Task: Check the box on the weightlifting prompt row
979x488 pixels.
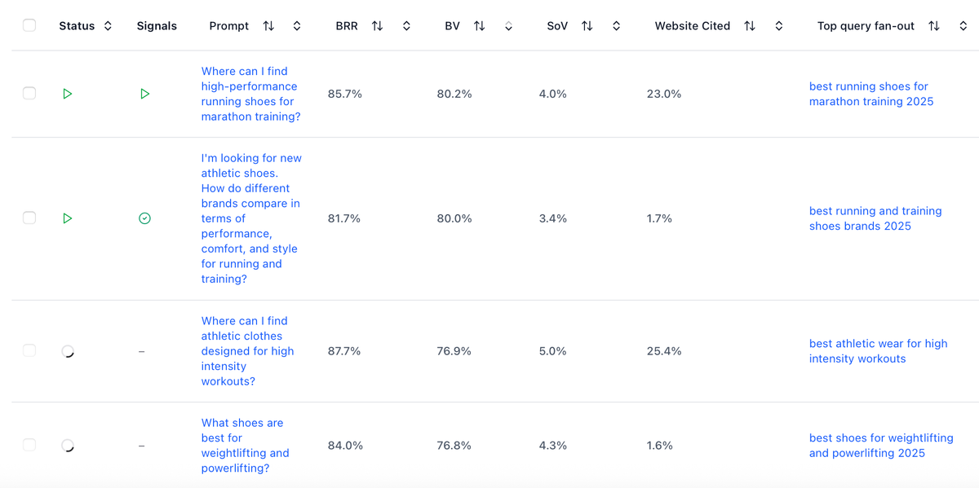Action: [29, 446]
